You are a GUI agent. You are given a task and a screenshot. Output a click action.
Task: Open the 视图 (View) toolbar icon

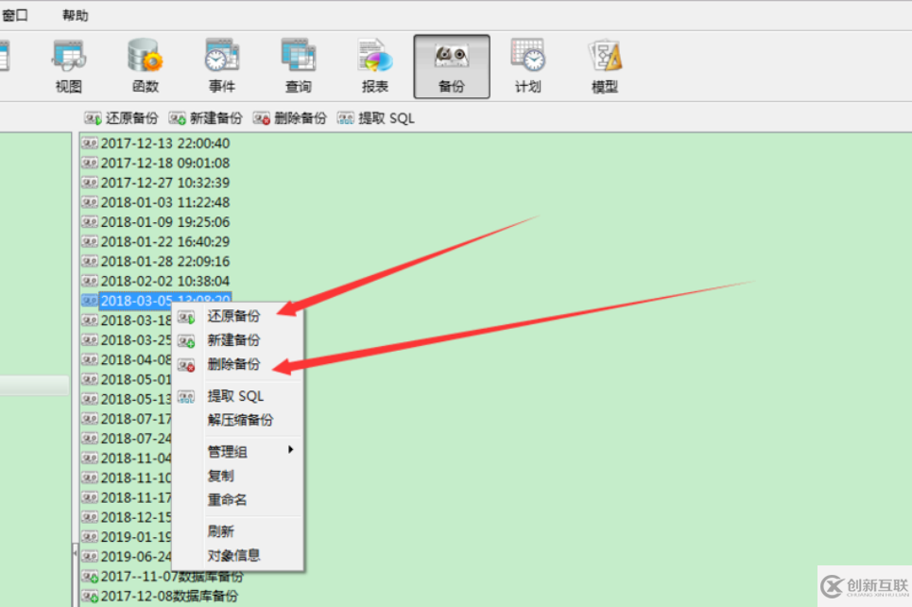[69, 66]
